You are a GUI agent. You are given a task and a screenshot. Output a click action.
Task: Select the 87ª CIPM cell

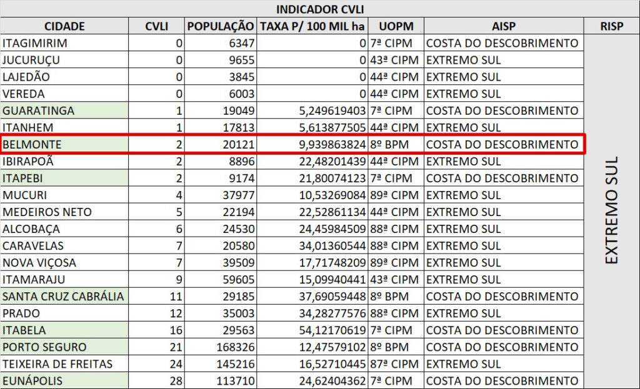[396, 363]
